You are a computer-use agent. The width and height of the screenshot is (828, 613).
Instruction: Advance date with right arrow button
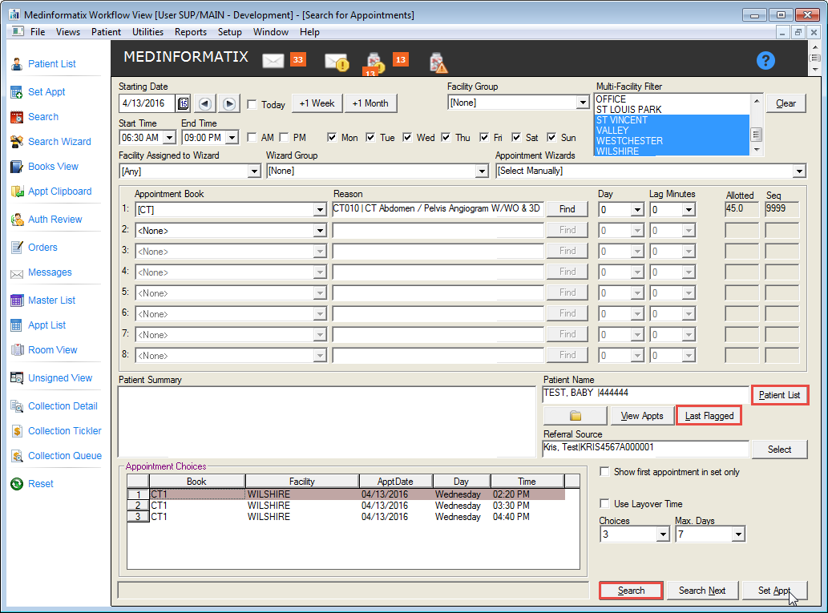pos(229,104)
